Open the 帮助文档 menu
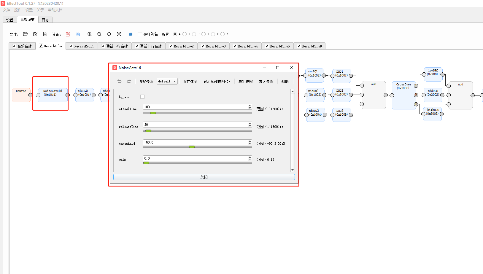Screen dimensions: 483x274 click(x=55, y=10)
